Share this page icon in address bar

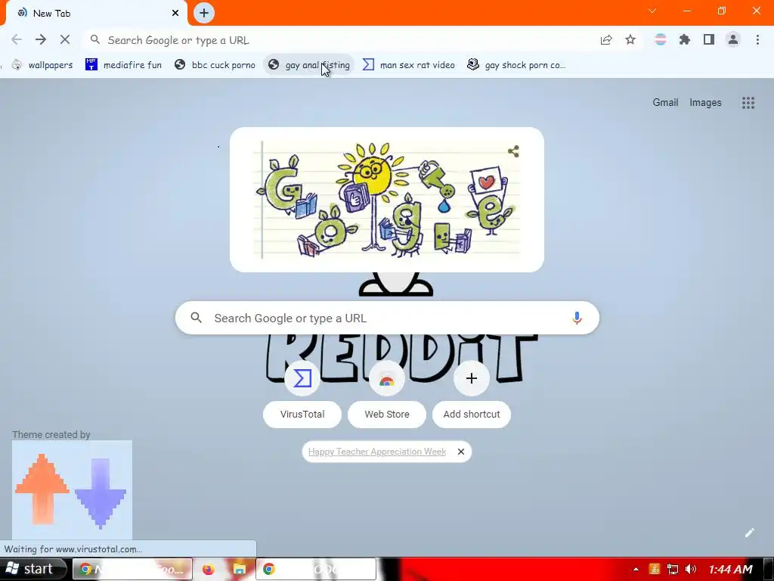point(606,39)
